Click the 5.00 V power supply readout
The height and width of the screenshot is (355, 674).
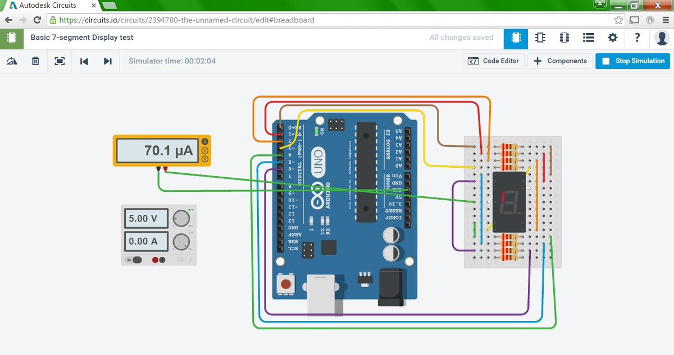point(145,218)
